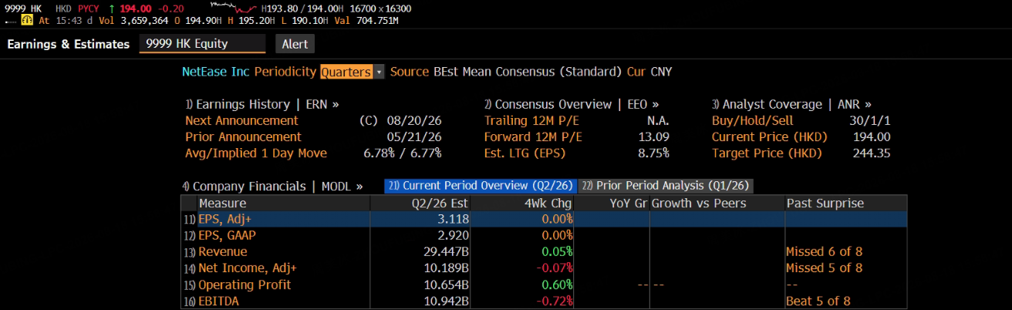Screen dimensions: 1012x310
Task: Select the Net Income, Adj+ row
Action: coord(544,268)
